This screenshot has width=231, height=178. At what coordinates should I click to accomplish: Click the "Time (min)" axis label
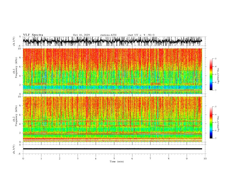click(117, 161)
